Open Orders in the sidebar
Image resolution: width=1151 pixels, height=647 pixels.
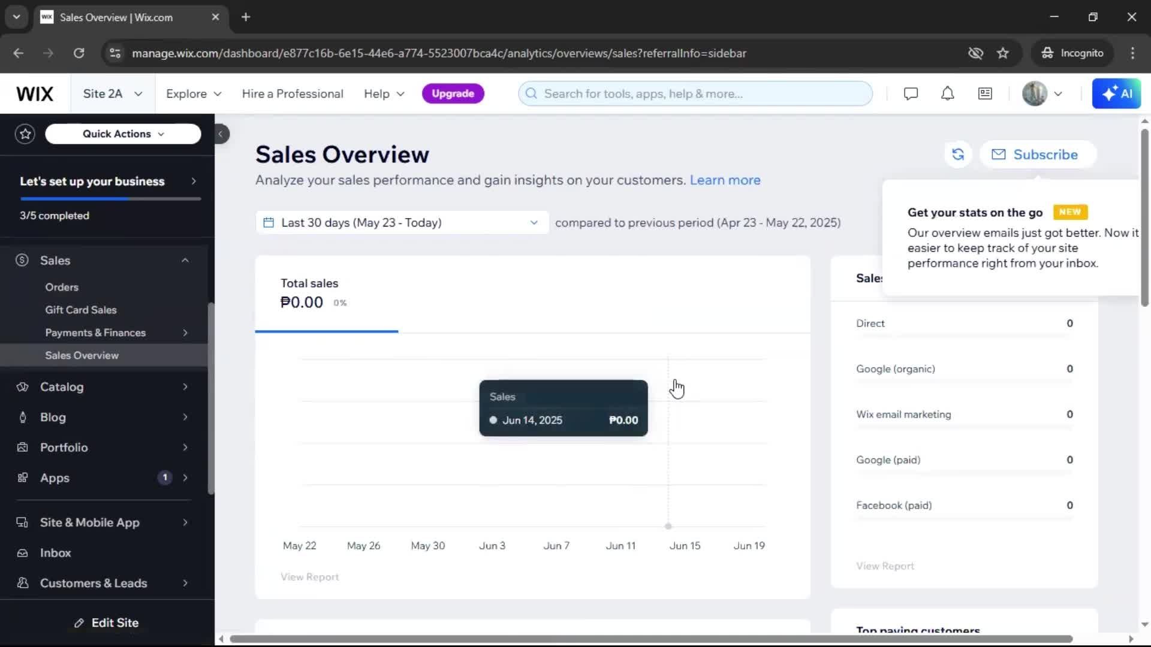click(x=62, y=287)
